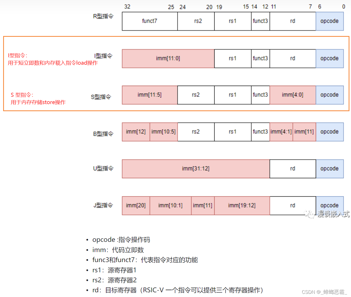Select the opcode box of R型指令

pyautogui.click(x=329, y=21)
